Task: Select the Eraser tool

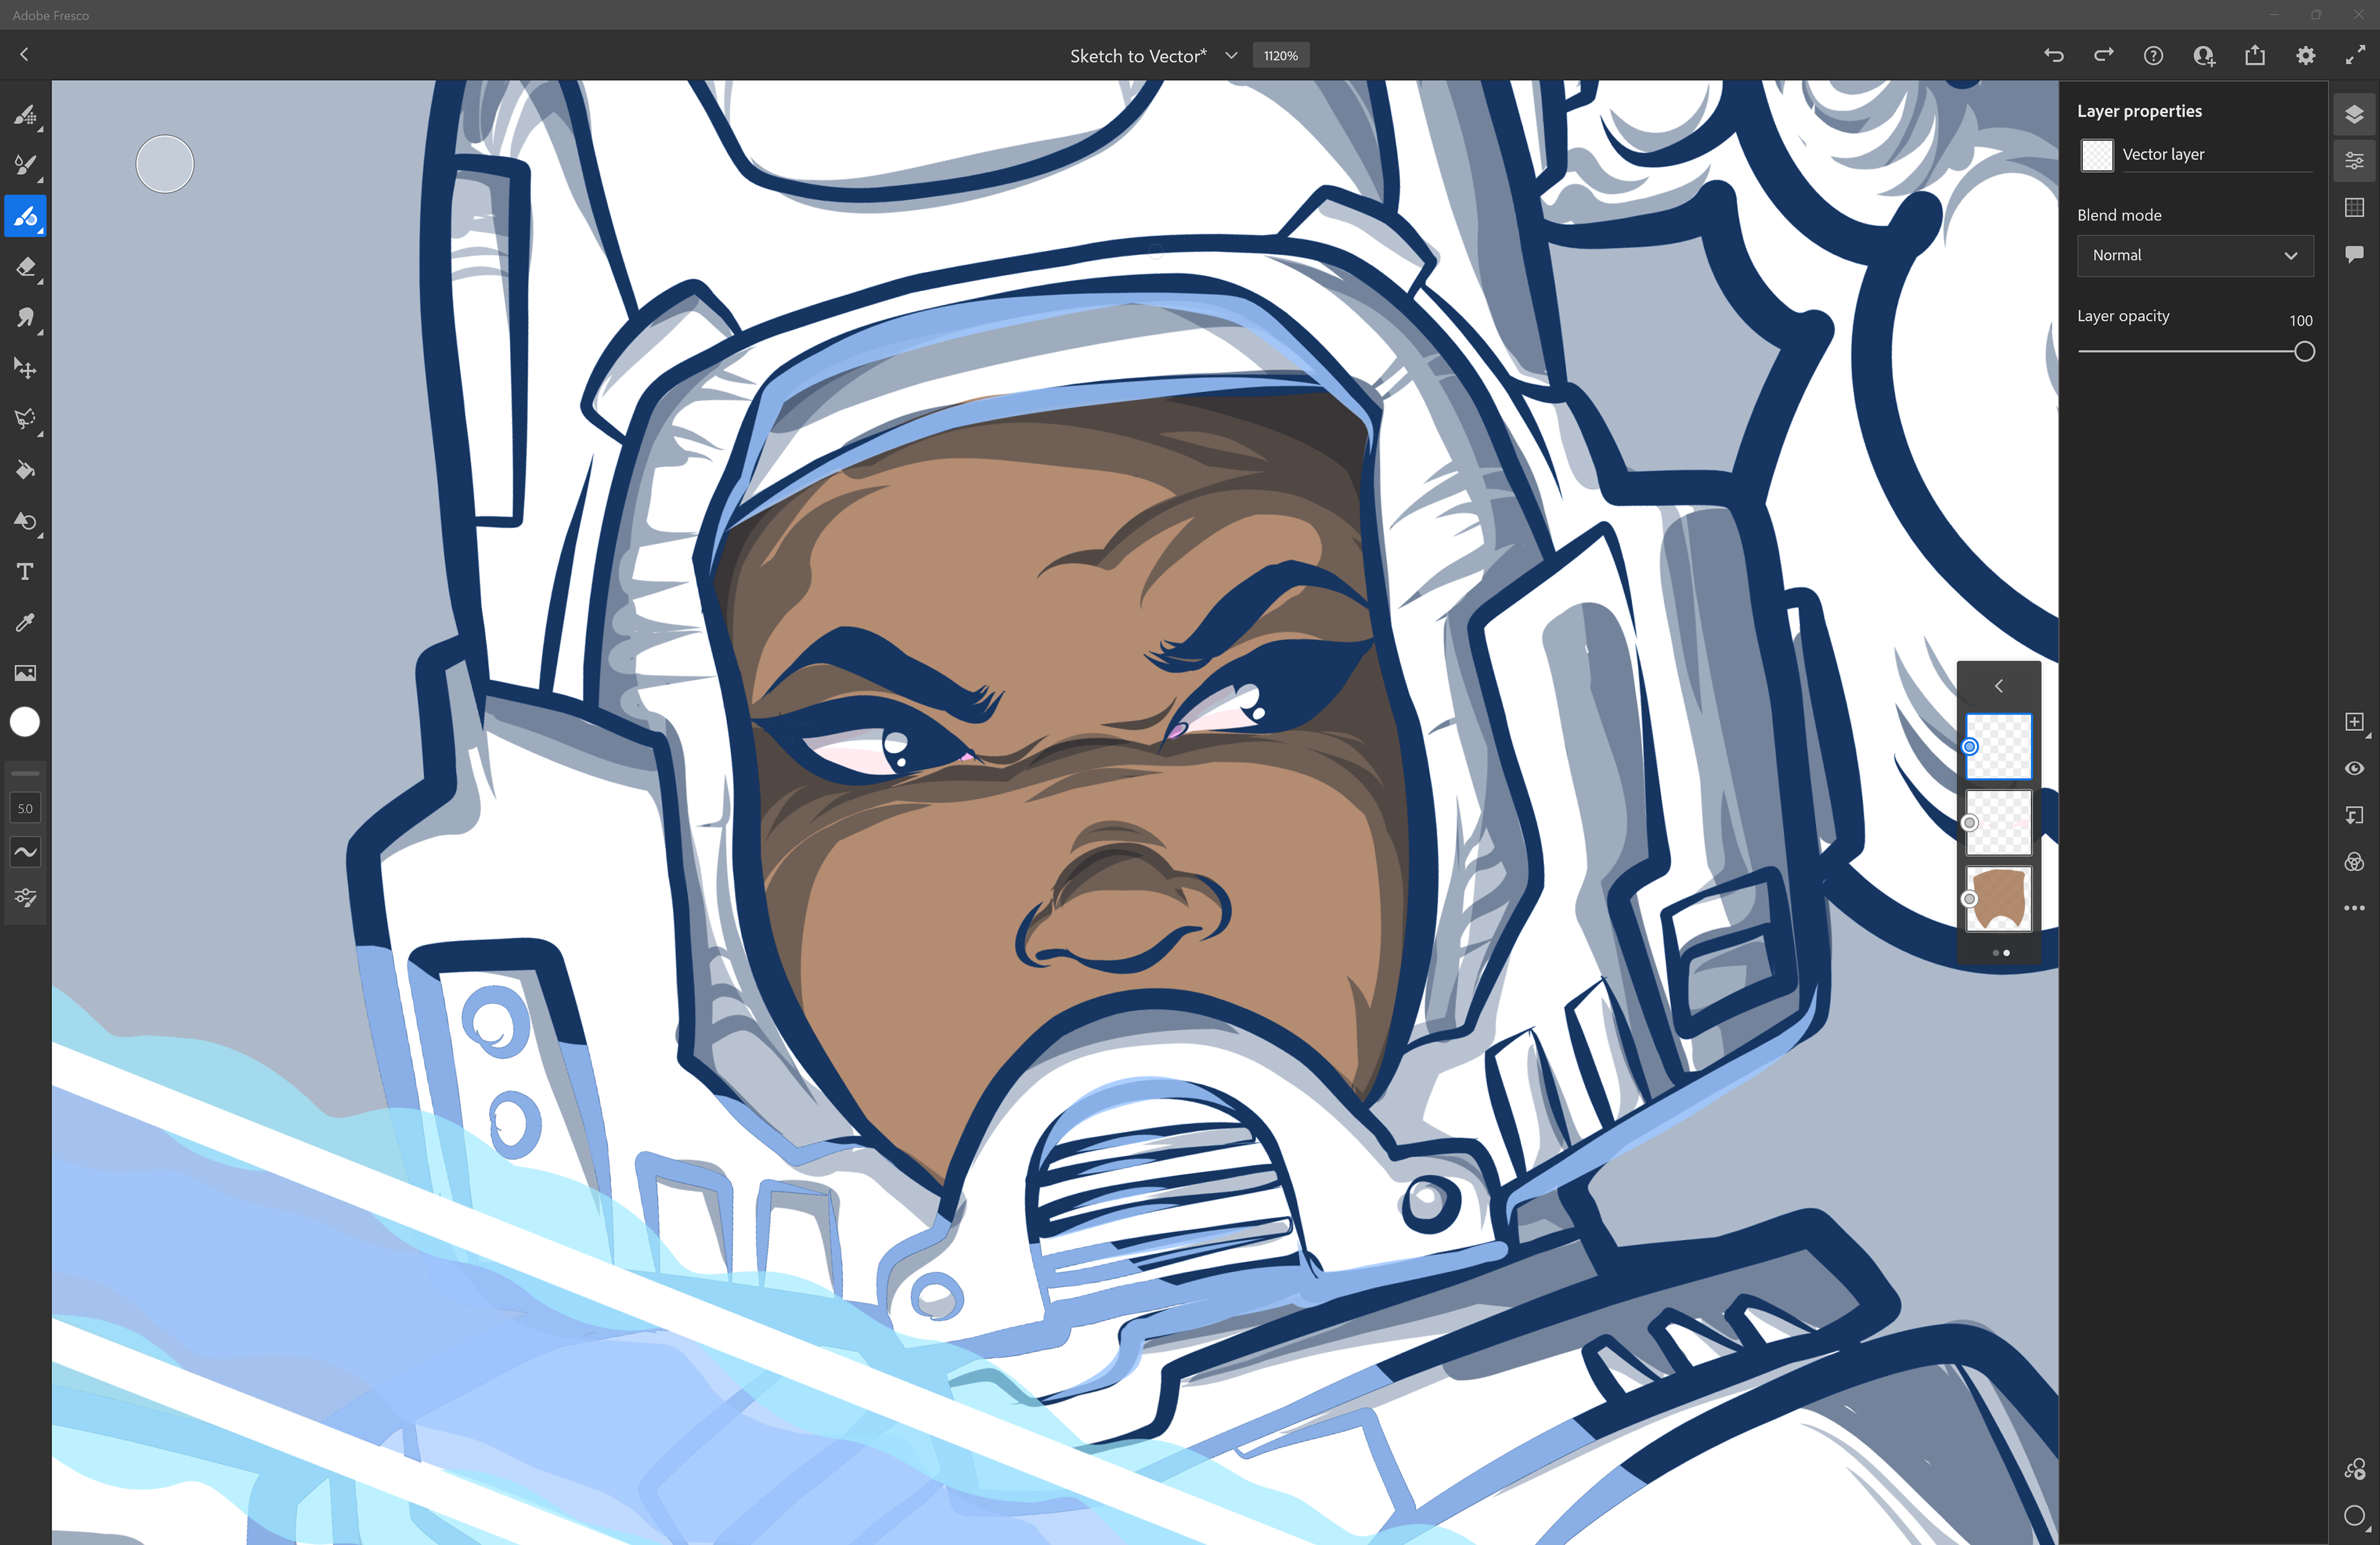Action: click(x=25, y=267)
